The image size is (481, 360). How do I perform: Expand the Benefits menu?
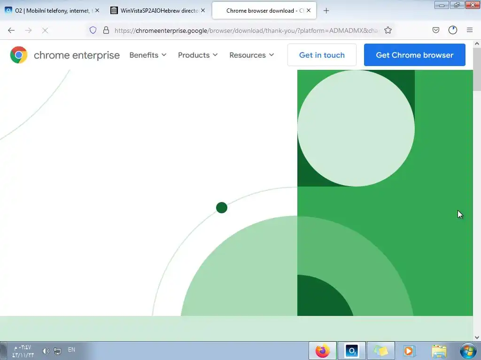[x=148, y=55]
